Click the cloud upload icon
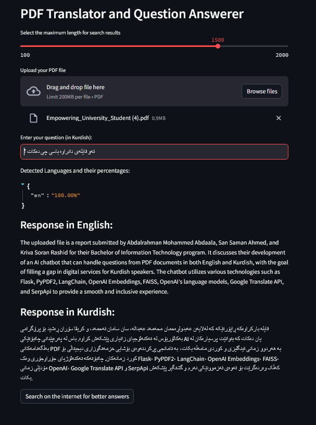The width and height of the screenshot is (316, 425). (x=33, y=91)
